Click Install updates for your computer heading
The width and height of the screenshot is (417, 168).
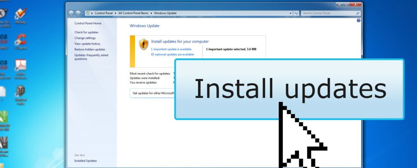coord(180,42)
